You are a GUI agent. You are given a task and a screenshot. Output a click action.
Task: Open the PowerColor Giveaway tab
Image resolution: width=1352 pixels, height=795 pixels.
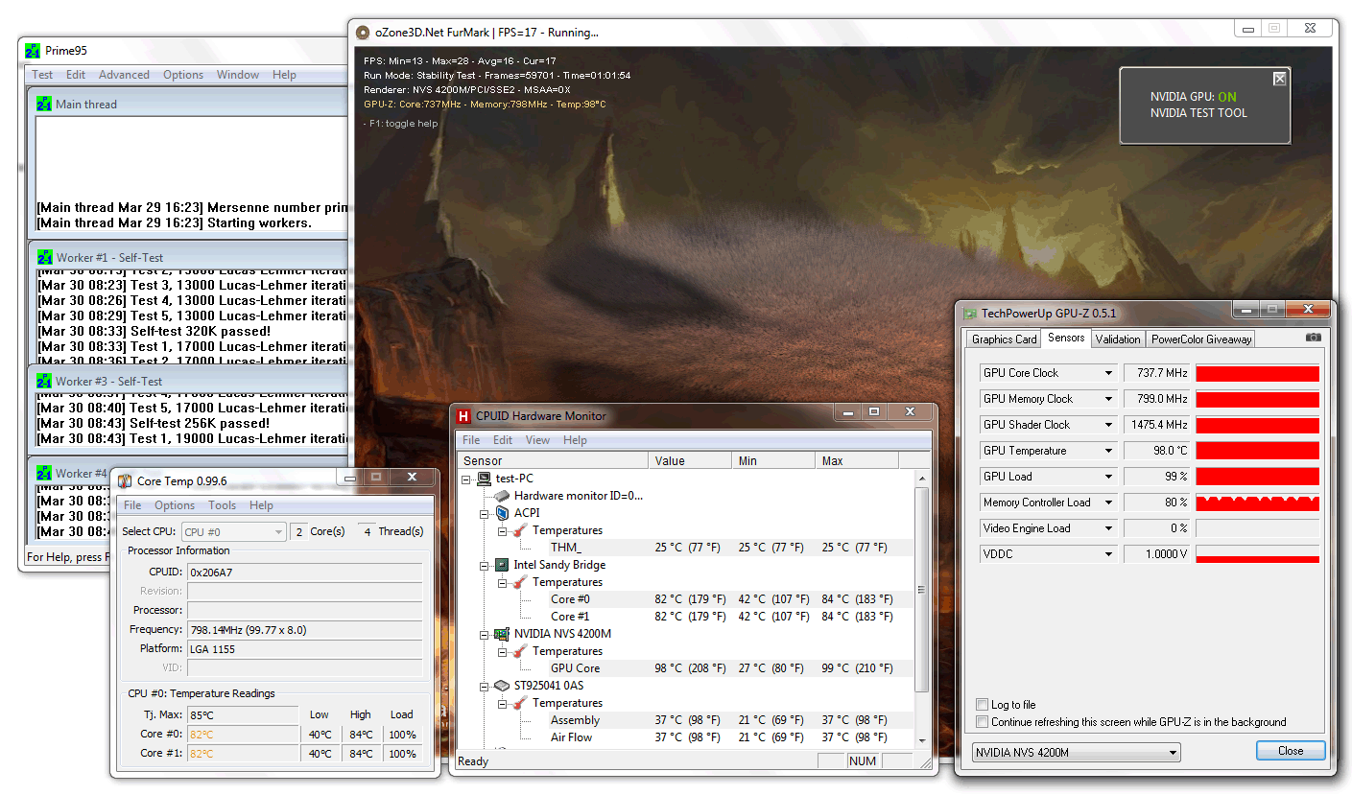coord(1201,339)
